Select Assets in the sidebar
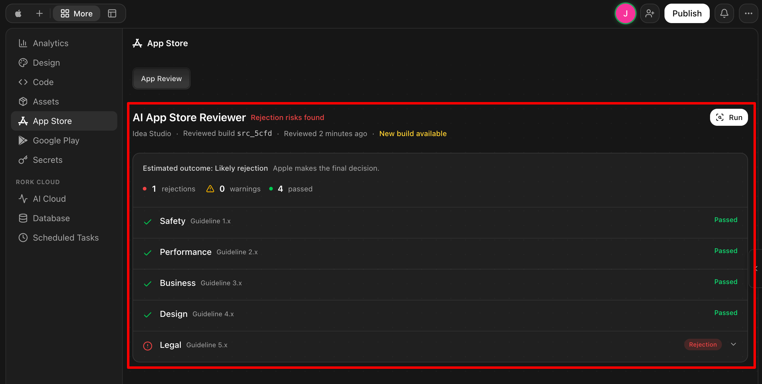The width and height of the screenshot is (762, 384). [x=64, y=101]
